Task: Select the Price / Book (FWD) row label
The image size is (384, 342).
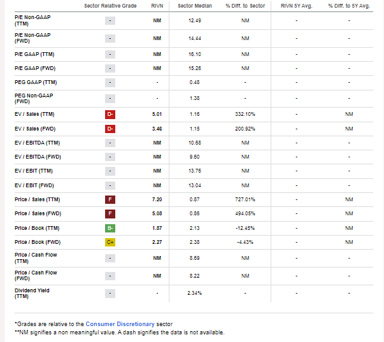Action: tap(38, 242)
